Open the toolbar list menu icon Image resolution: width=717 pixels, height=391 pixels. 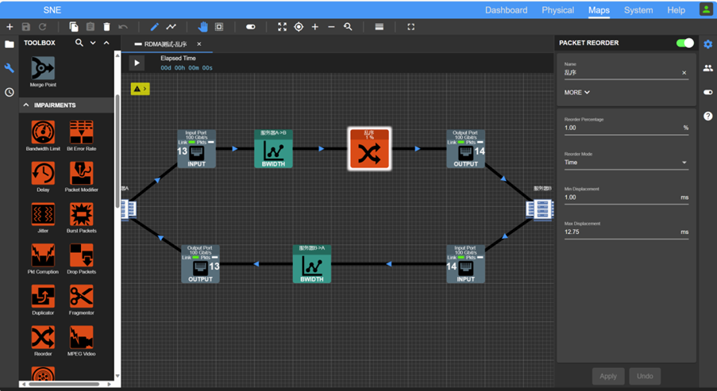[x=379, y=27]
